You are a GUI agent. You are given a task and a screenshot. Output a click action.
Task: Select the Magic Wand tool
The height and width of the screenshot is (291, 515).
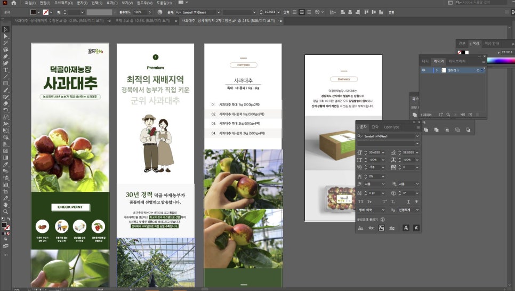5,43
